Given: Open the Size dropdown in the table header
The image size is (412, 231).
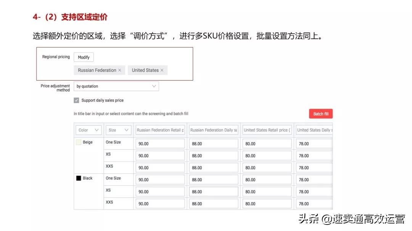Looking at the screenshot, I should coord(118,130).
